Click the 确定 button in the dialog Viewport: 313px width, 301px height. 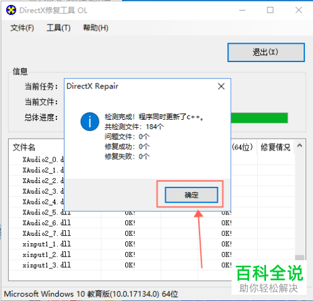tap(192, 195)
